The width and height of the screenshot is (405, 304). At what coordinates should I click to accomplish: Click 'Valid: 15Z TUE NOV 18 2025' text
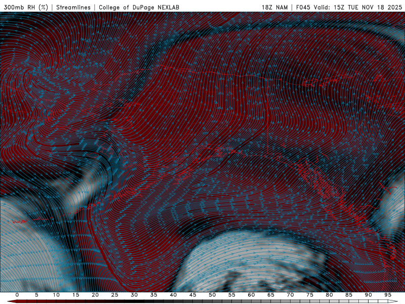(358, 7)
